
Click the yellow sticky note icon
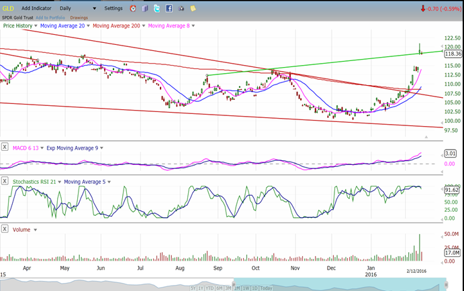point(193,9)
